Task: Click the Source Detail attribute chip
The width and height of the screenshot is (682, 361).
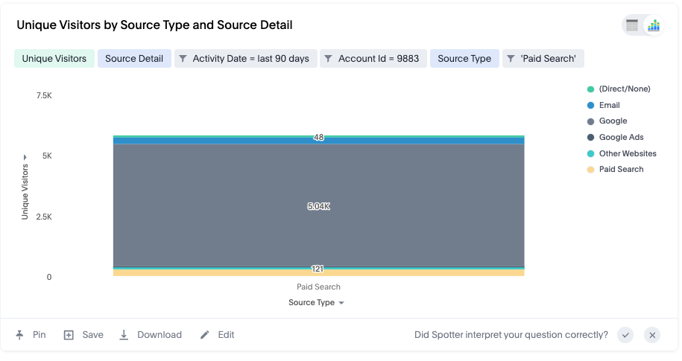Action: [x=134, y=59]
